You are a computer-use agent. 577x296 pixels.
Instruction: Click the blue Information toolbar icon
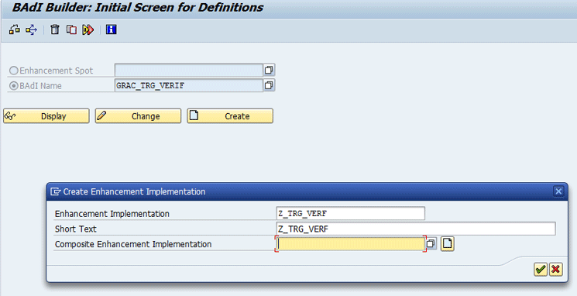coord(111,29)
